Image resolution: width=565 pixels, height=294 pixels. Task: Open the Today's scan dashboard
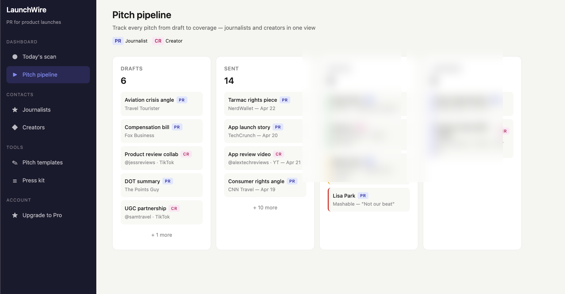[x=39, y=56]
